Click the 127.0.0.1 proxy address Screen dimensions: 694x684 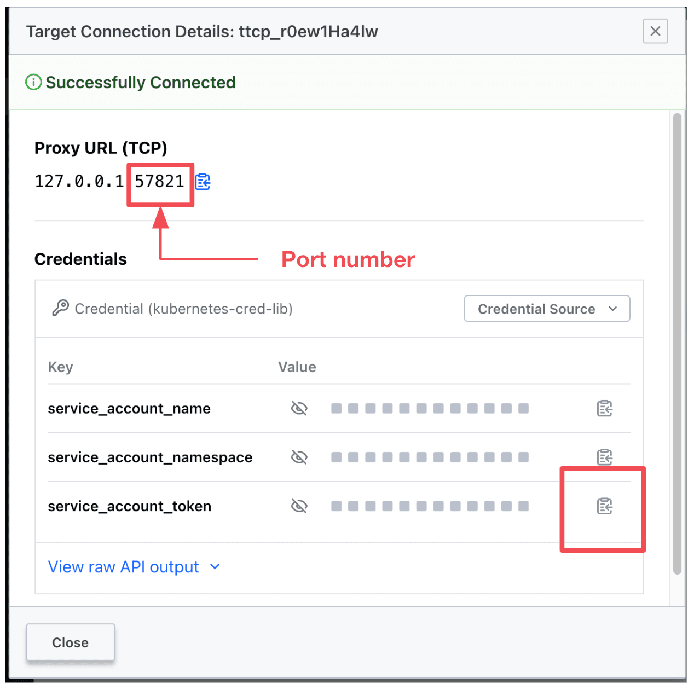[79, 181]
